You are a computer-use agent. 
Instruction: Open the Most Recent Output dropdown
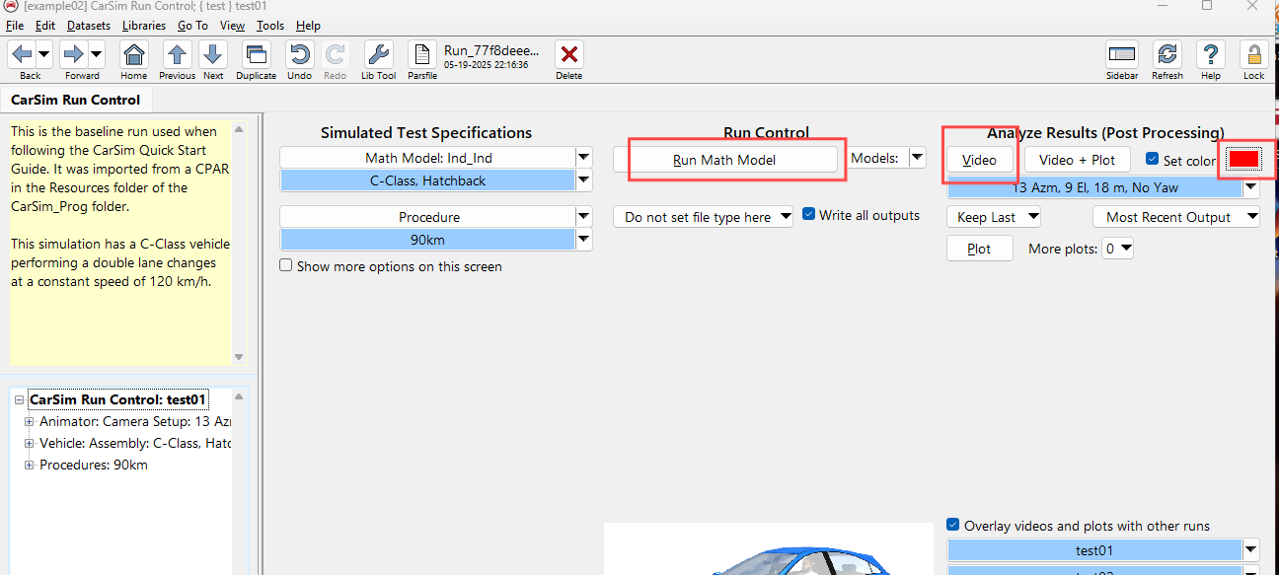[1176, 217]
